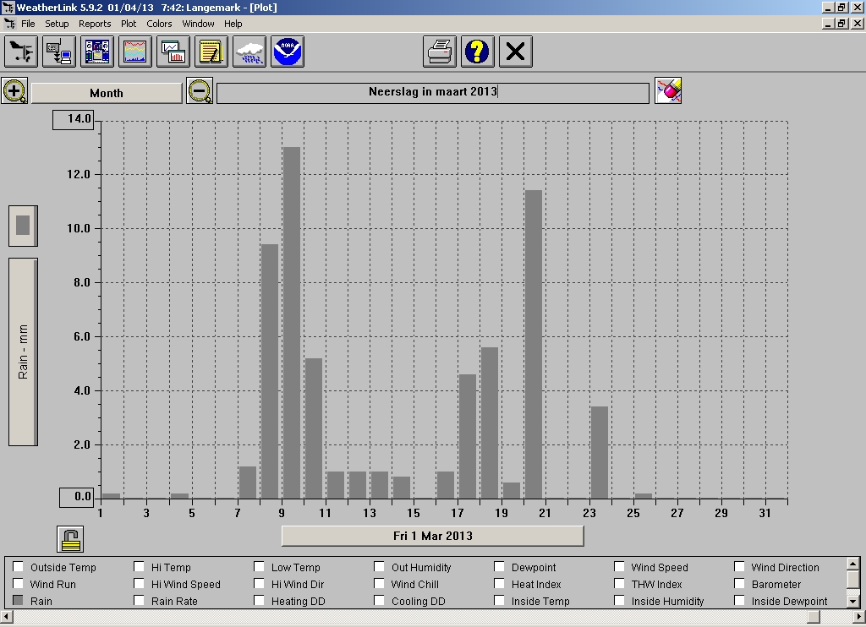This screenshot has width=866, height=627.
Task: Enable the Barometer checkbox
Action: [739, 583]
